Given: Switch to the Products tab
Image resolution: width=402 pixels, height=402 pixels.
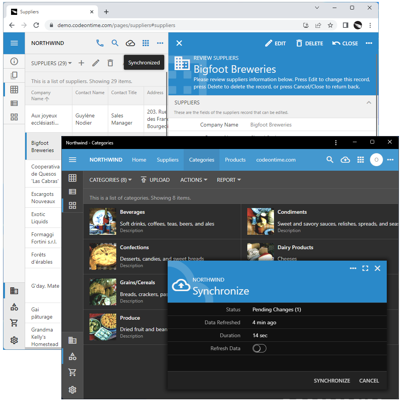Looking at the screenshot, I should [x=235, y=160].
